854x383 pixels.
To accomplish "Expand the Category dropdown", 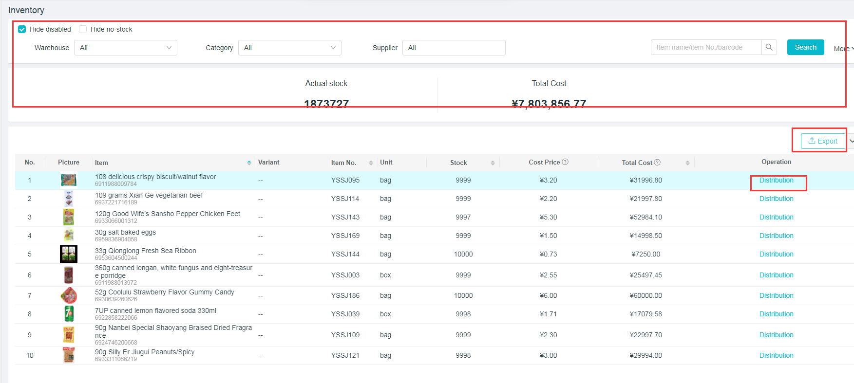I will pyautogui.click(x=289, y=48).
